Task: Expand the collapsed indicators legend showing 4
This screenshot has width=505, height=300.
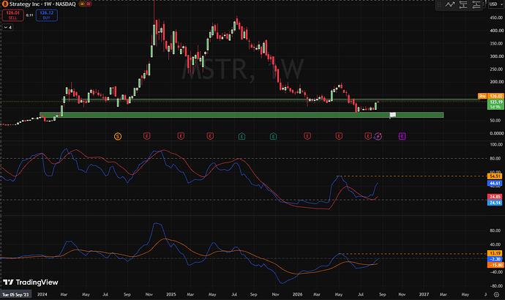Action: (8, 27)
